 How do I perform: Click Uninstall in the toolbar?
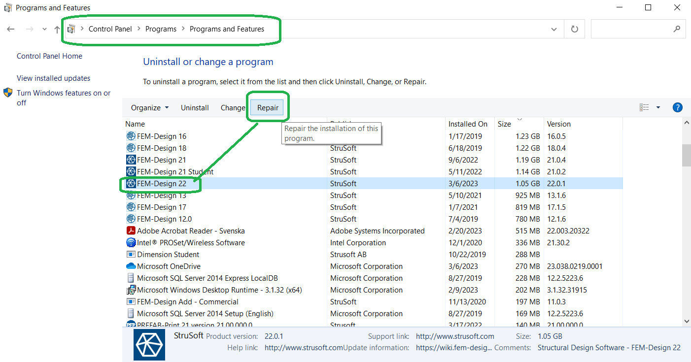(x=195, y=108)
